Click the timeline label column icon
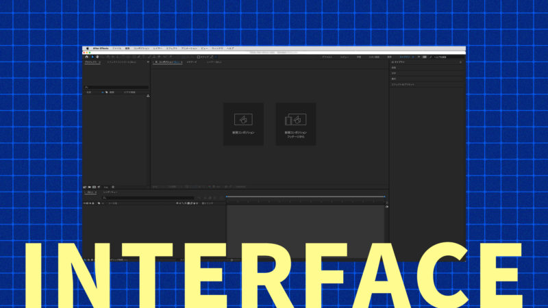548x308 pixels. point(99,203)
